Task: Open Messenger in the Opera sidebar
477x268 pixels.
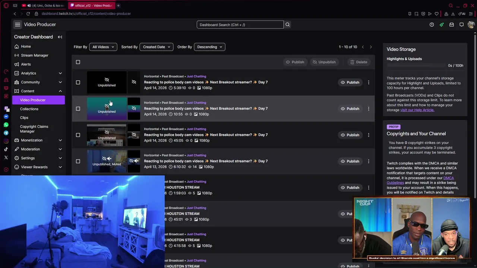Action: coord(6,117)
